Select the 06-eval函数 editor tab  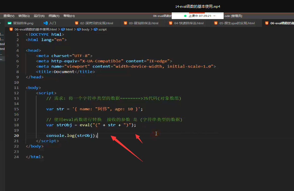pos(278,23)
